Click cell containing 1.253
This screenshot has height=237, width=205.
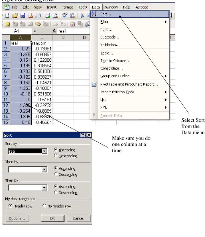click(x=20, y=88)
